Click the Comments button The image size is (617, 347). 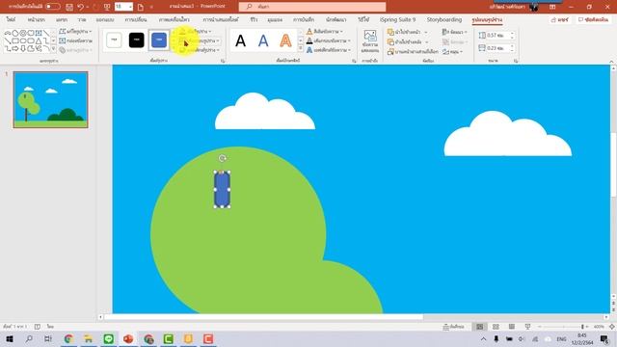pos(594,19)
